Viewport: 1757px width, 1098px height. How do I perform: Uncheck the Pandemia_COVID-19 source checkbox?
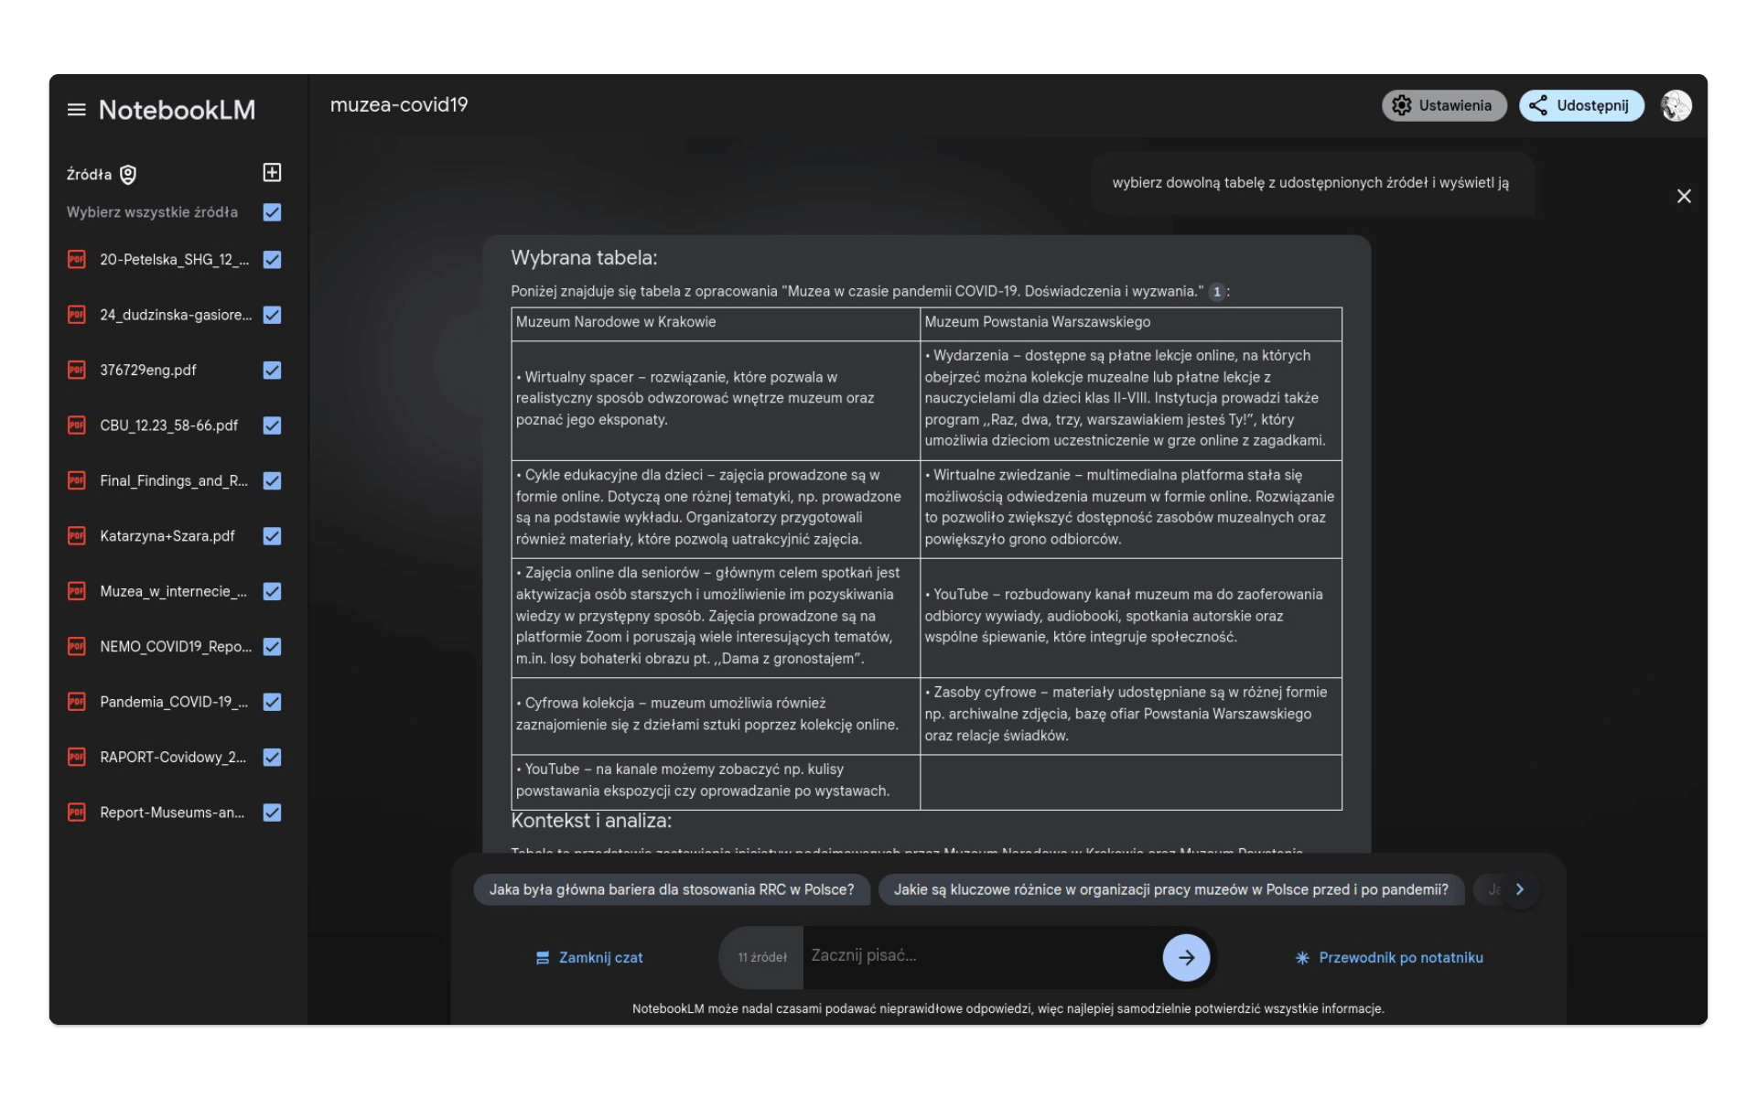[x=272, y=702]
